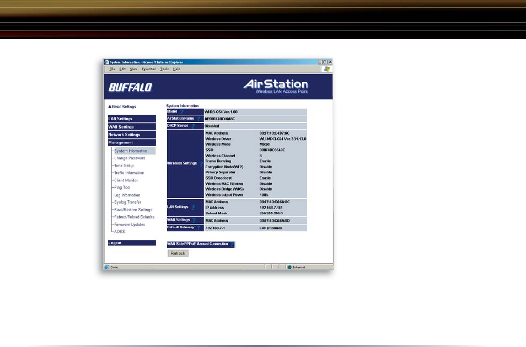Open the AOSS page
Viewport: 526px width, 347px height.
pyautogui.click(x=120, y=232)
